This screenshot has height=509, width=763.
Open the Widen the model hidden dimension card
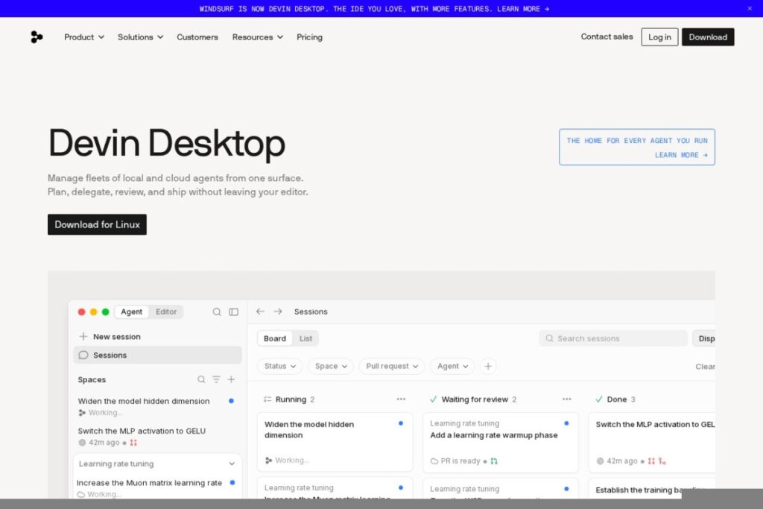pyautogui.click(x=335, y=443)
